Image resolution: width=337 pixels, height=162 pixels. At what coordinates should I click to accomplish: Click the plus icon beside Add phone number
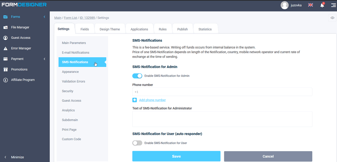click(x=134, y=100)
